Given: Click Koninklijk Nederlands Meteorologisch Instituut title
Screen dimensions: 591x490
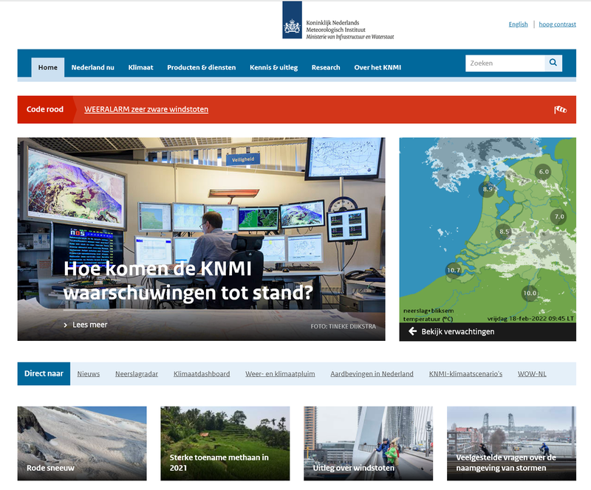Looking at the screenshot, I should pyautogui.click(x=336, y=26).
